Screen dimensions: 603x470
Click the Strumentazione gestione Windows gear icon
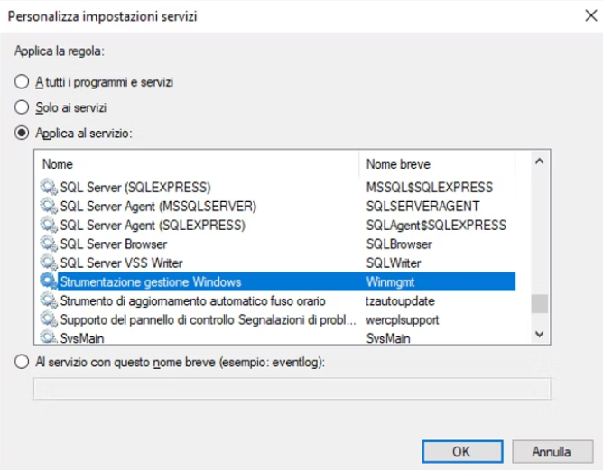pos(49,281)
